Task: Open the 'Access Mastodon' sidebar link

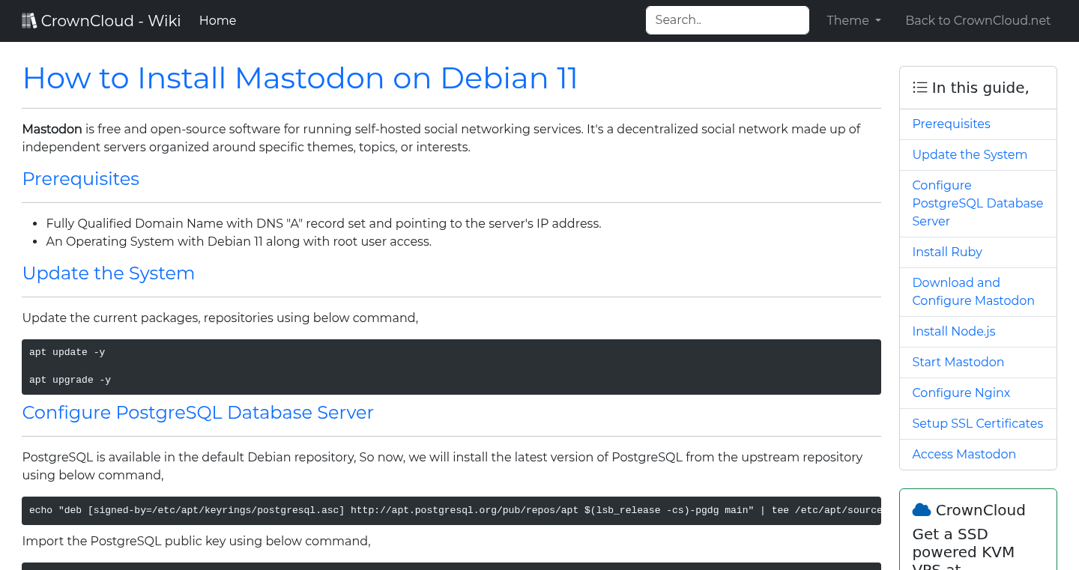Action: (x=964, y=454)
